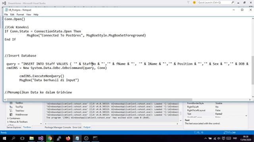Open Google Chrome from the taskbar

[50, 138]
